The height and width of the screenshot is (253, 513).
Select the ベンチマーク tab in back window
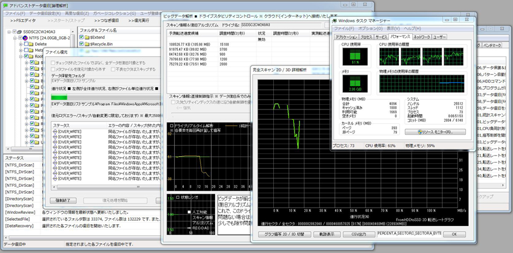492,45
